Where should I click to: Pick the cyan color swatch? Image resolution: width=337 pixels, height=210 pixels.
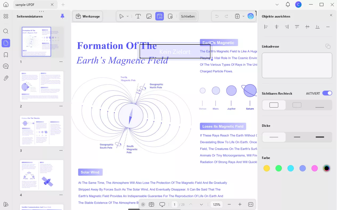tap(291, 168)
